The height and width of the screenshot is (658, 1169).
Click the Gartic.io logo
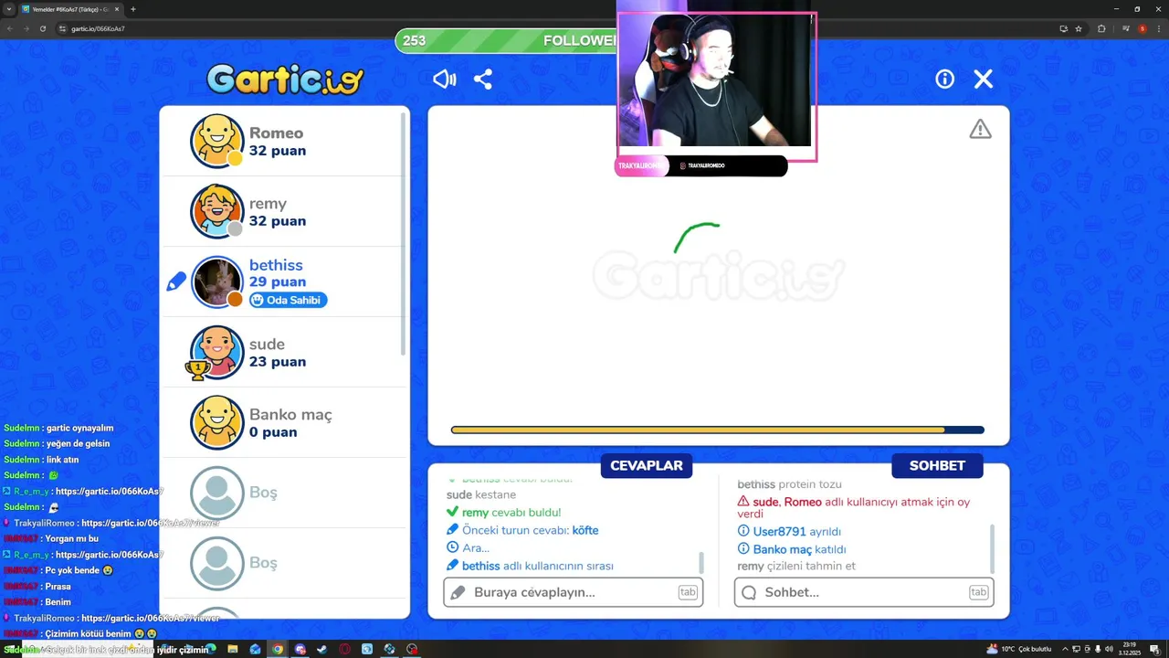pos(285,80)
